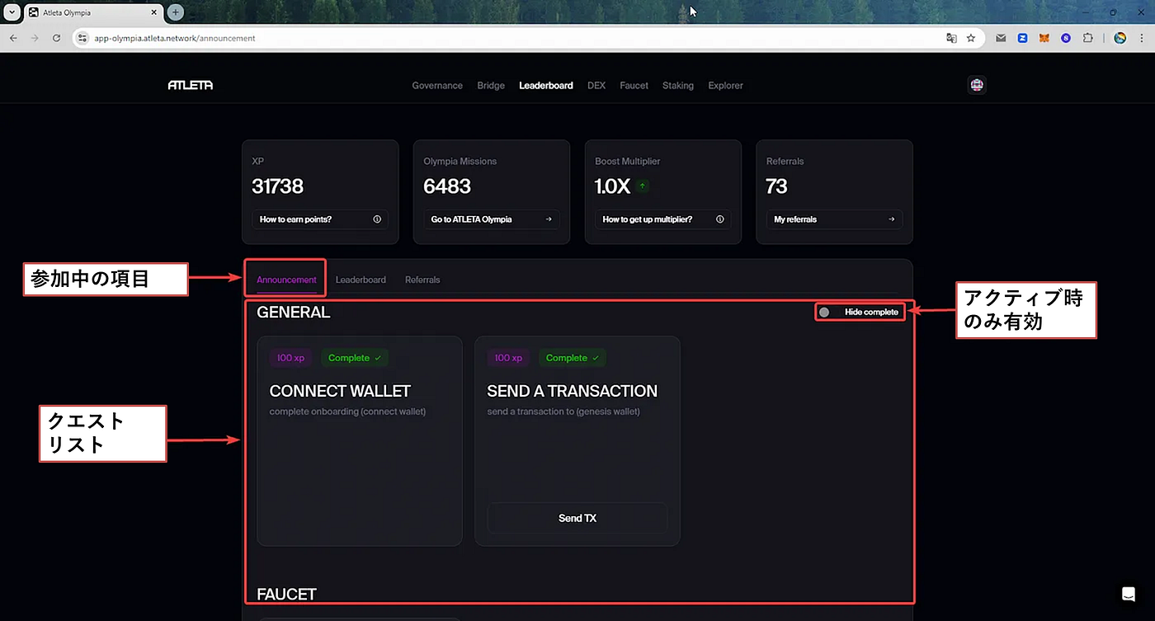Click the 'complete onboarding (connect wallet)' description
This screenshot has width=1155, height=621.
coord(347,412)
